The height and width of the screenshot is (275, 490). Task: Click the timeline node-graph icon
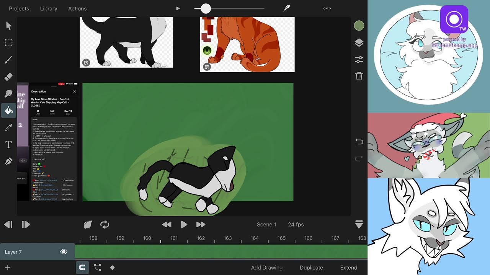click(97, 268)
